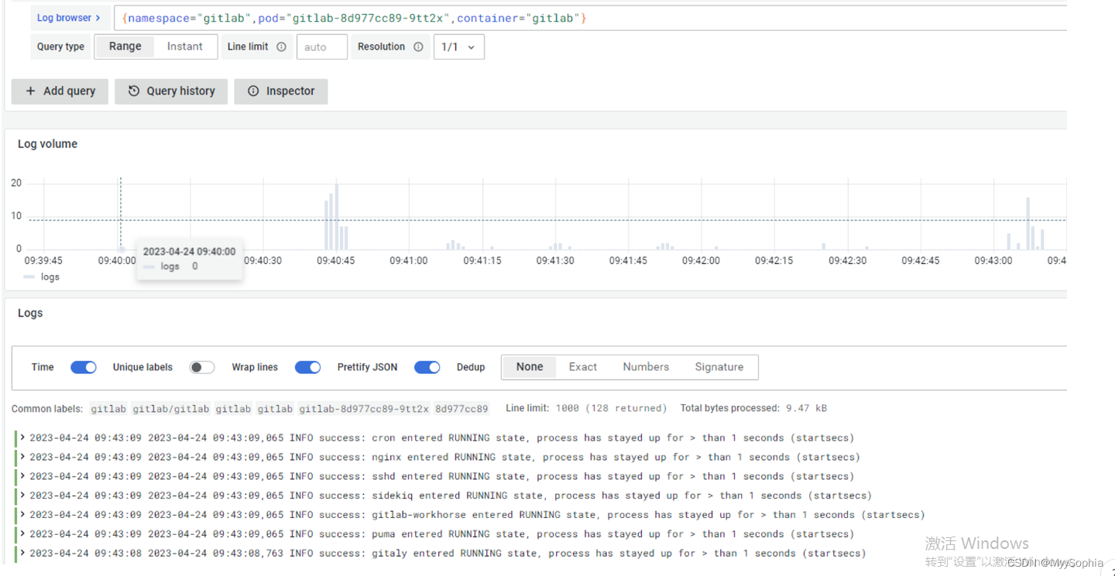
Task: Click the Resolution info icon
Action: tap(418, 46)
